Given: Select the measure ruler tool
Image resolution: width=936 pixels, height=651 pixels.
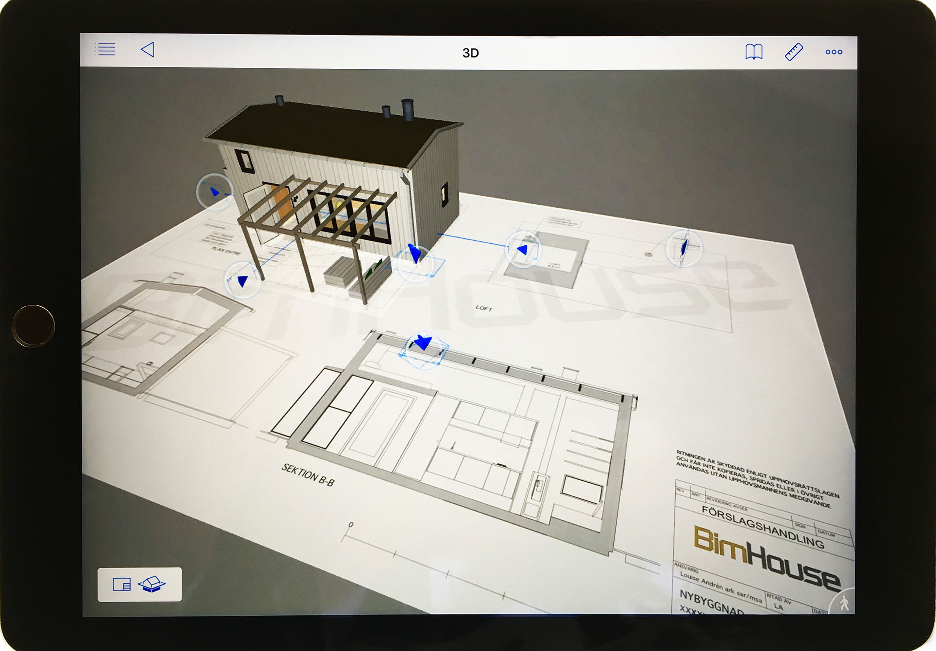Looking at the screenshot, I should (794, 52).
